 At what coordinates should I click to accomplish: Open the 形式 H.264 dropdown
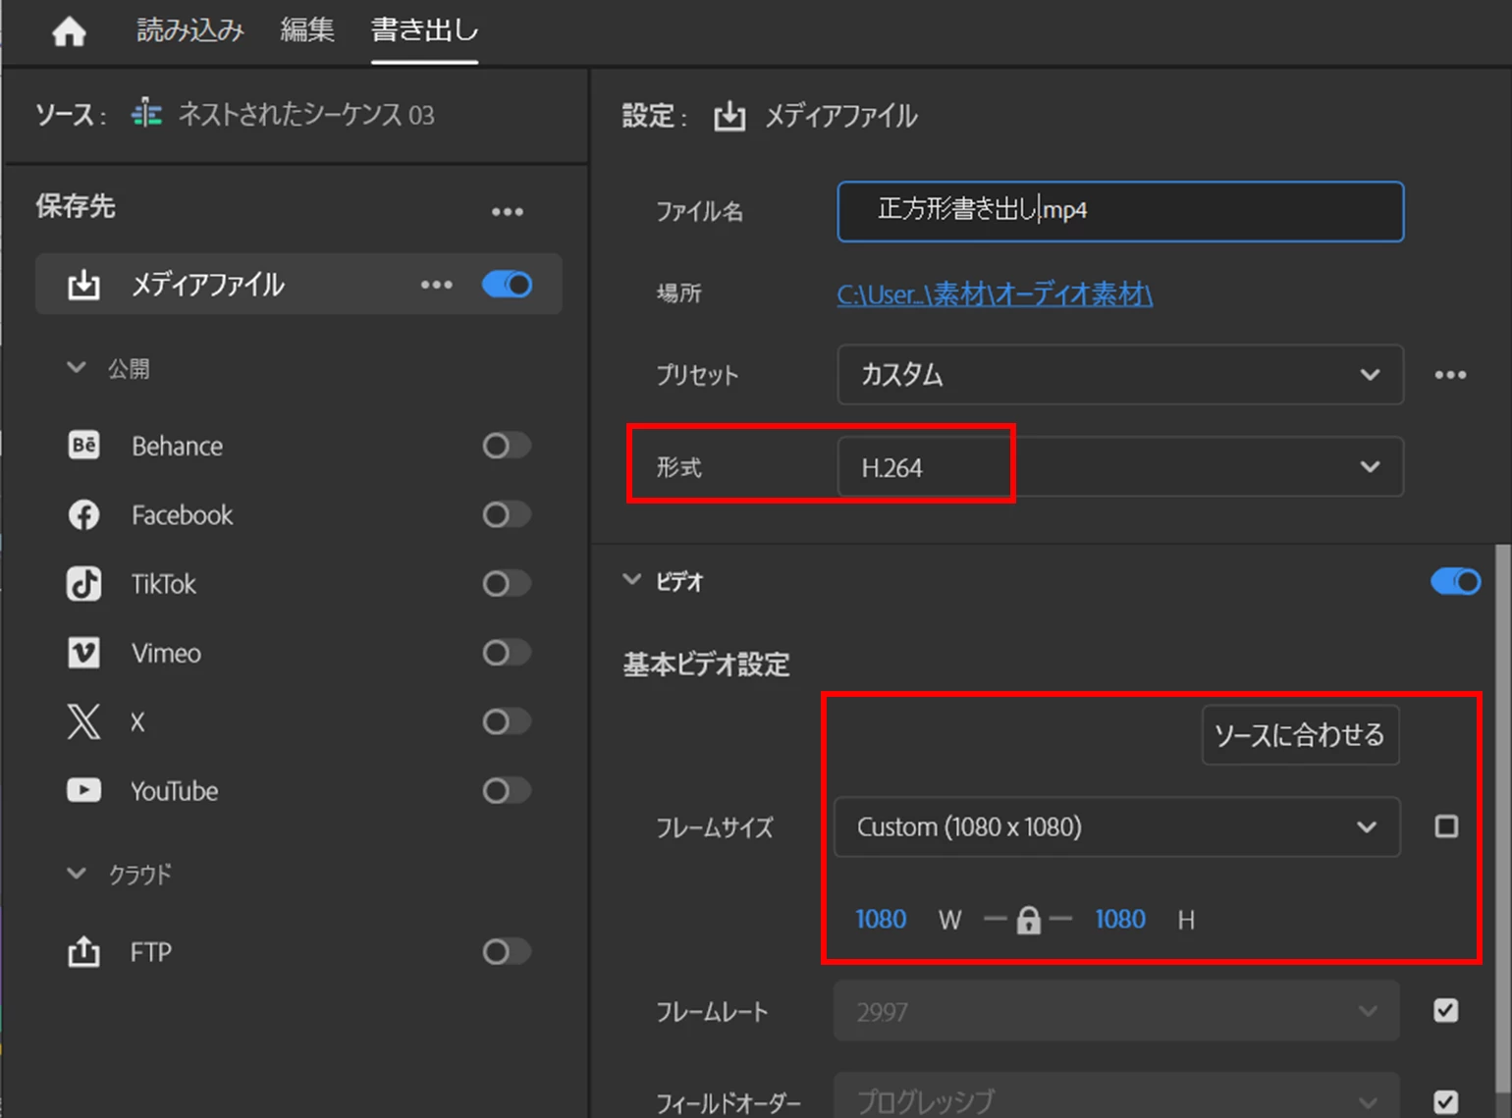click(x=1120, y=467)
